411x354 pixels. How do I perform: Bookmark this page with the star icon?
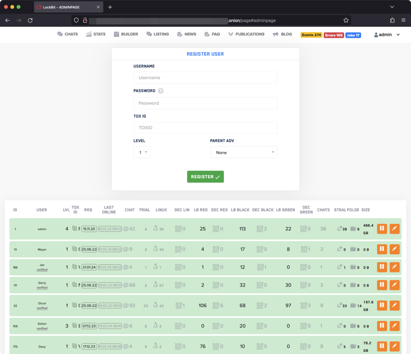pyautogui.click(x=346, y=20)
